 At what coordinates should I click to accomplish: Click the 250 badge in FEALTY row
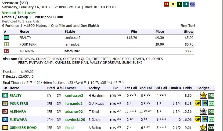click(211, 95)
